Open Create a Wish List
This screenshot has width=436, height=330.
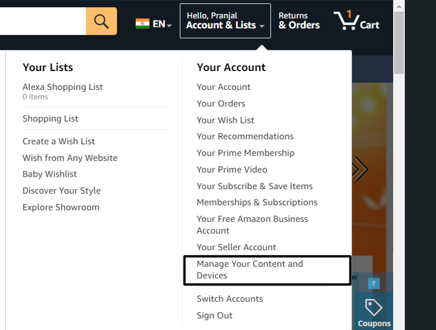tap(58, 142)
